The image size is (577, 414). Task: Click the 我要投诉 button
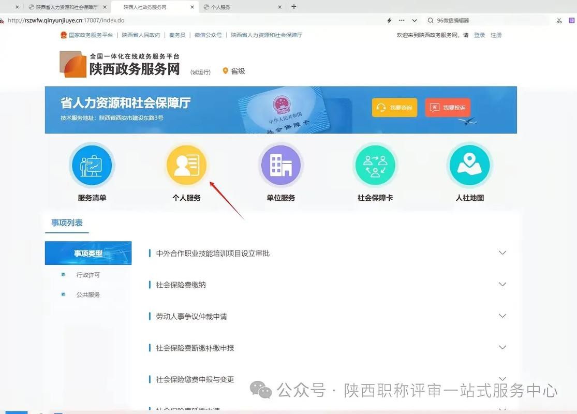coord(448,108)
